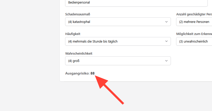212x111 pixels.
Task: Click the shaft of the red arrow
Action: pyautogui.click(x=114, y=94)
